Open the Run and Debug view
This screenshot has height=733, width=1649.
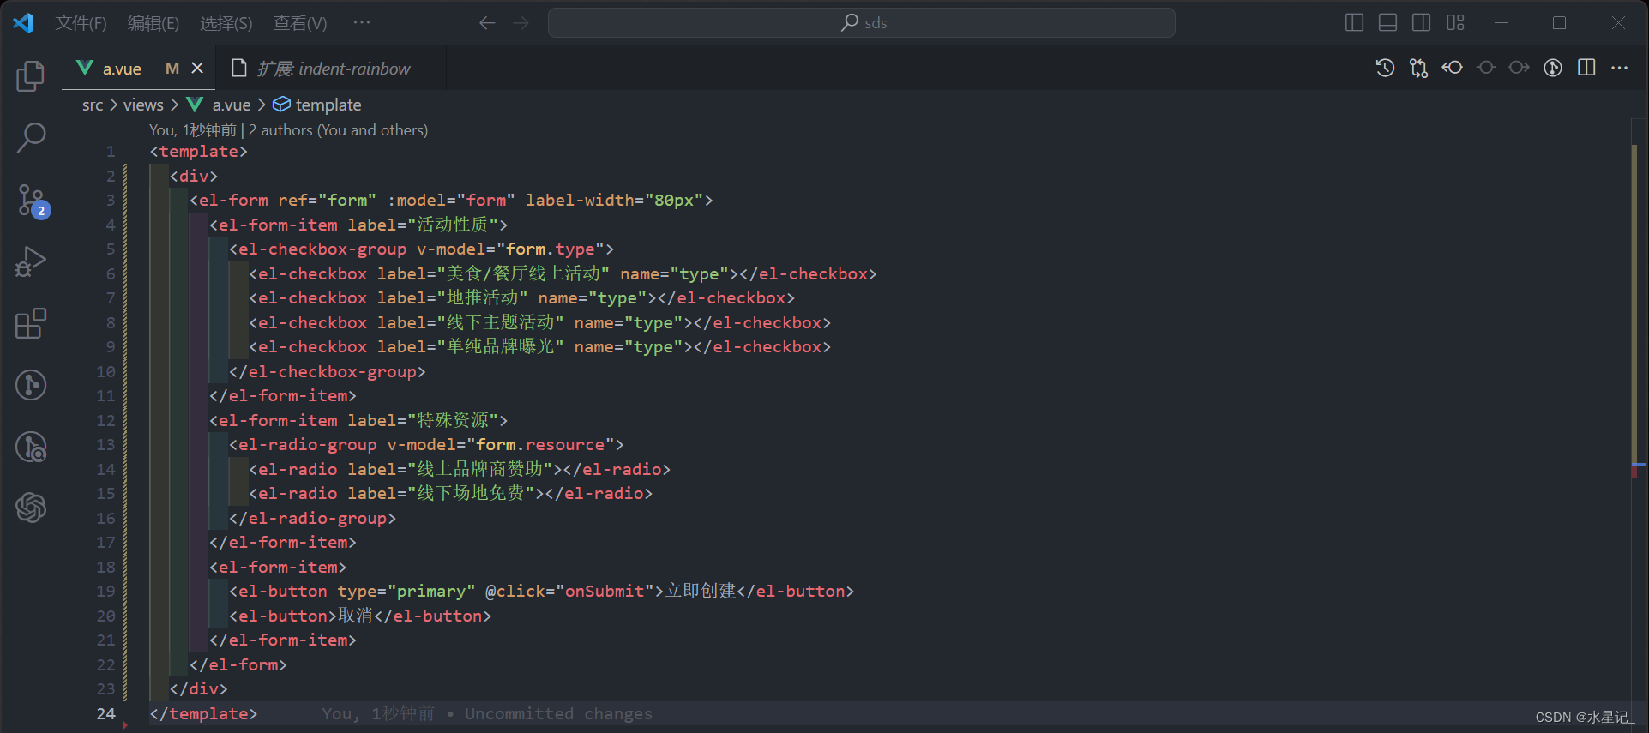[x=31, y=261]
